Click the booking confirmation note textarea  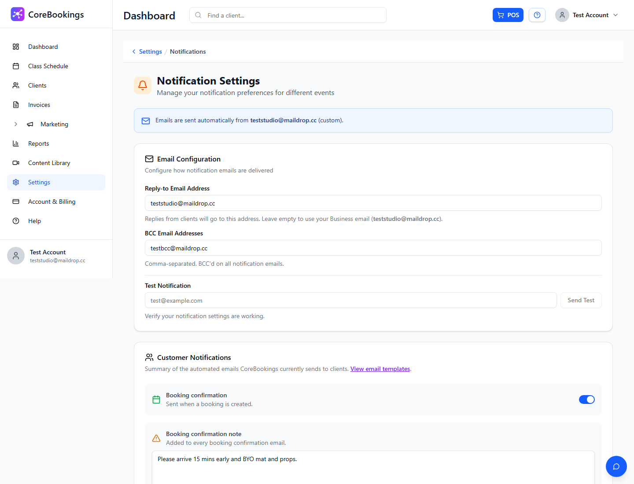coord(373,467)
